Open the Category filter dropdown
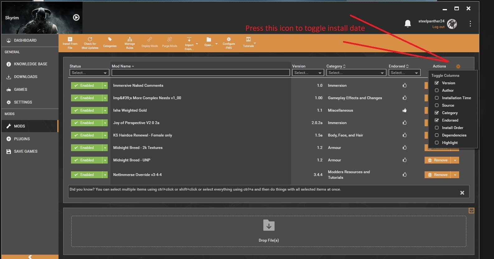The image size is (494, 259). 356,73
